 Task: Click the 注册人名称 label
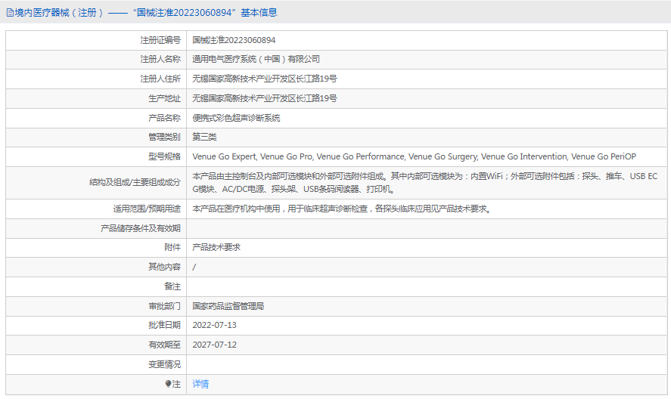(160, 59)
